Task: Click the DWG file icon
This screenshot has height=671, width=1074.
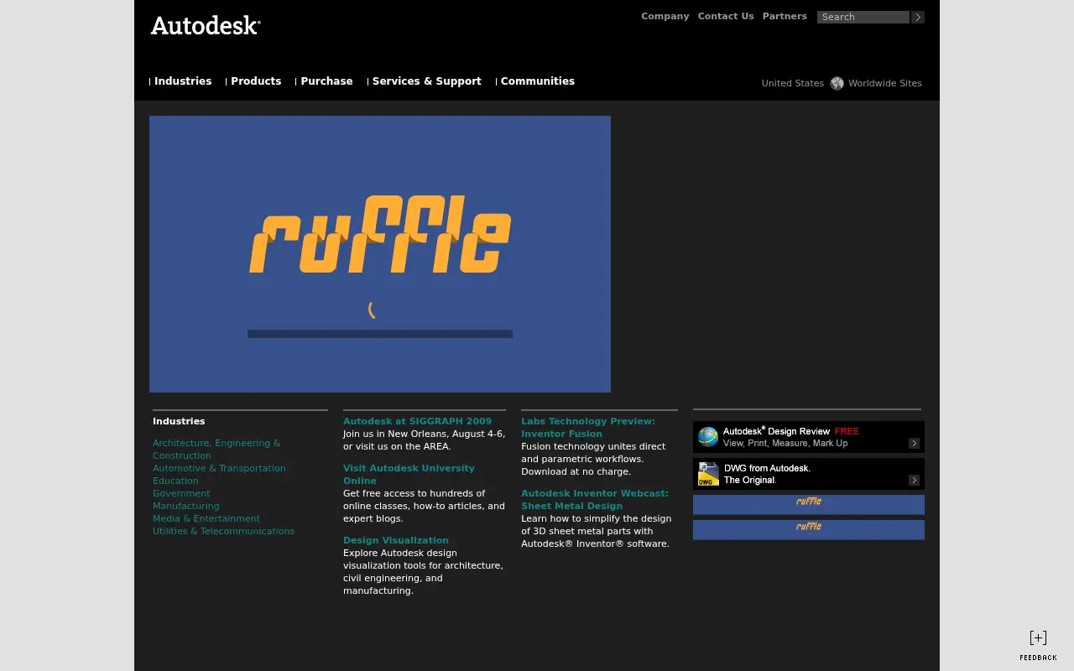Action: (x=708, y=474)
